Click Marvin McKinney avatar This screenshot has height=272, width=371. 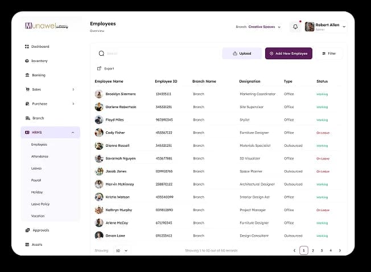pyautogui.click(x=99, y=184)
